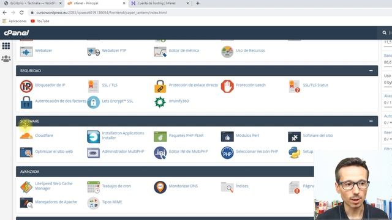
Task: Collapse the SOFTWARE section
Action: [371, 121]
